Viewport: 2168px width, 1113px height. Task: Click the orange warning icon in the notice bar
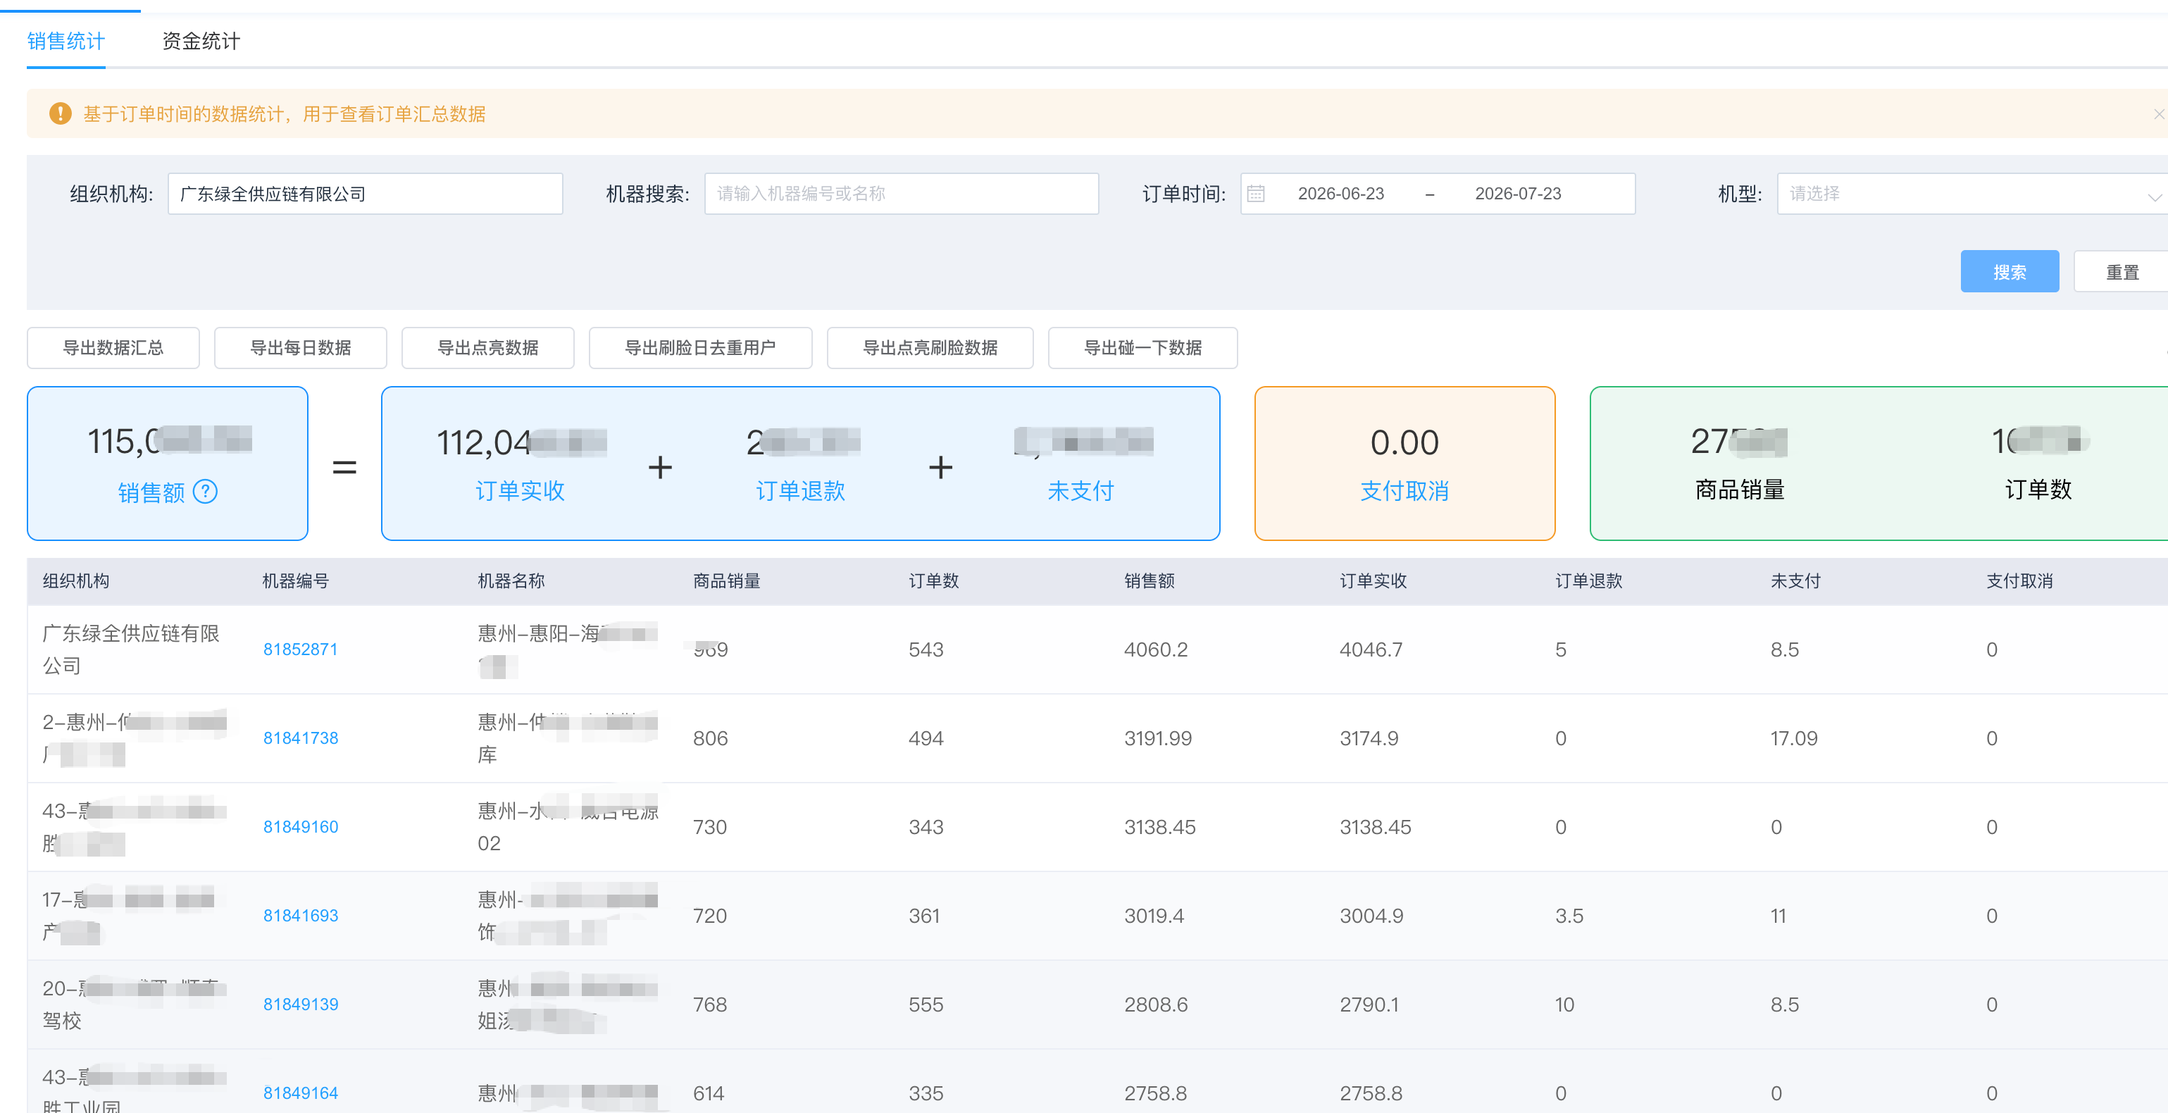pos(60,113)
